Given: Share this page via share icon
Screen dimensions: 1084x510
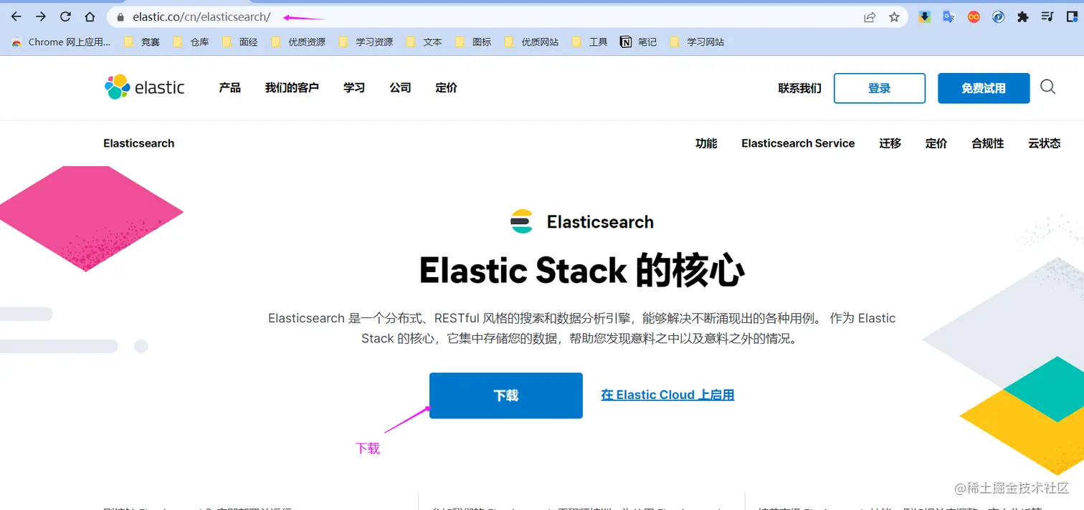Looking at the screenshot, I should pyautogui.click(x=870, y=17).
